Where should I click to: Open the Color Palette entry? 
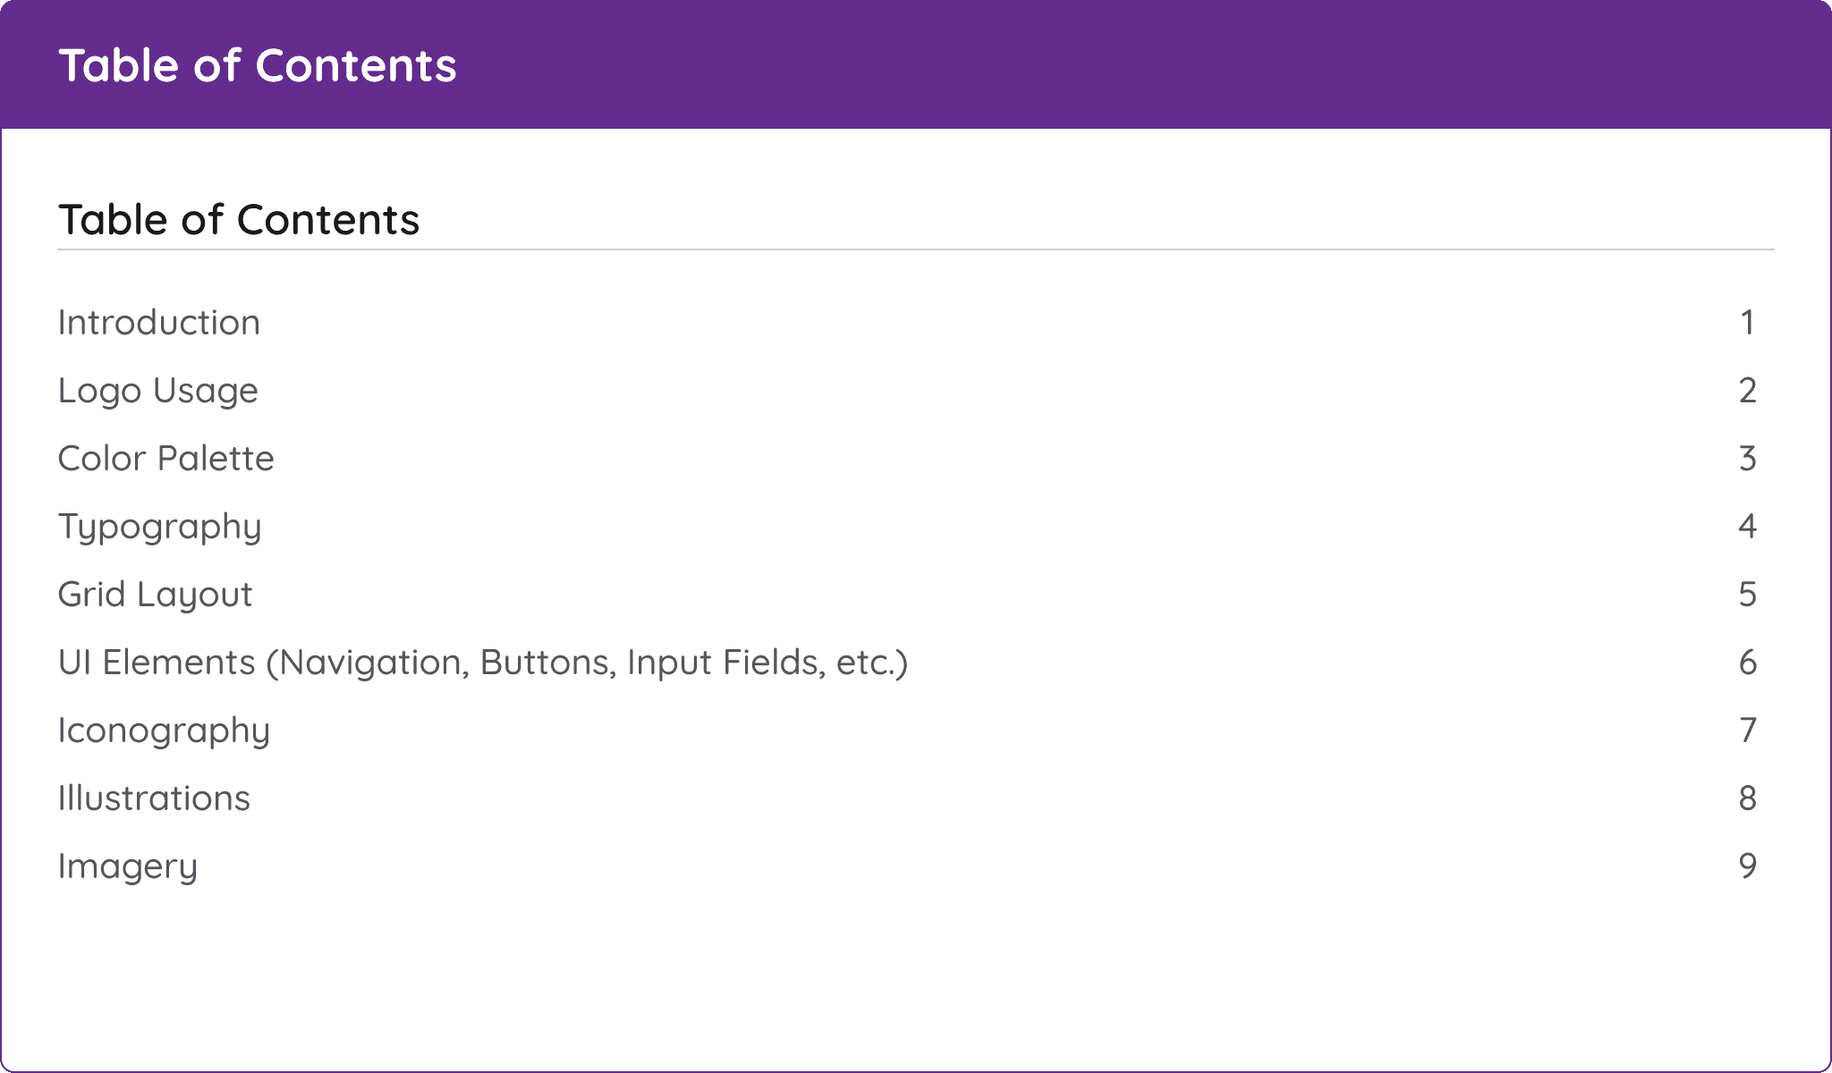[166, 459]
